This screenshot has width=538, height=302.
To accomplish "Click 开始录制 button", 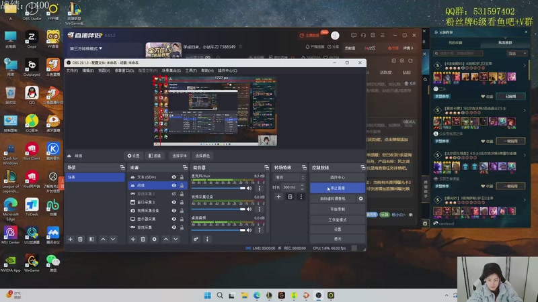I will pyautogui.click(x=338, y=209).
